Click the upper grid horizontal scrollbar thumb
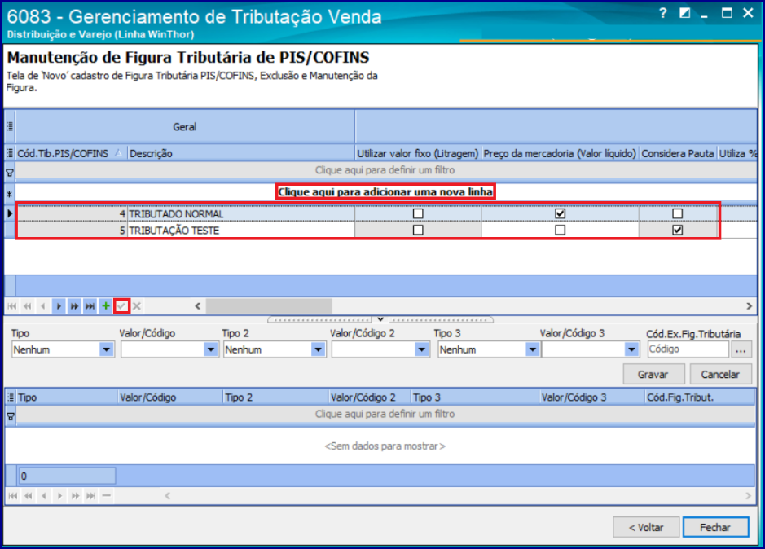 (x=269, y=306)
